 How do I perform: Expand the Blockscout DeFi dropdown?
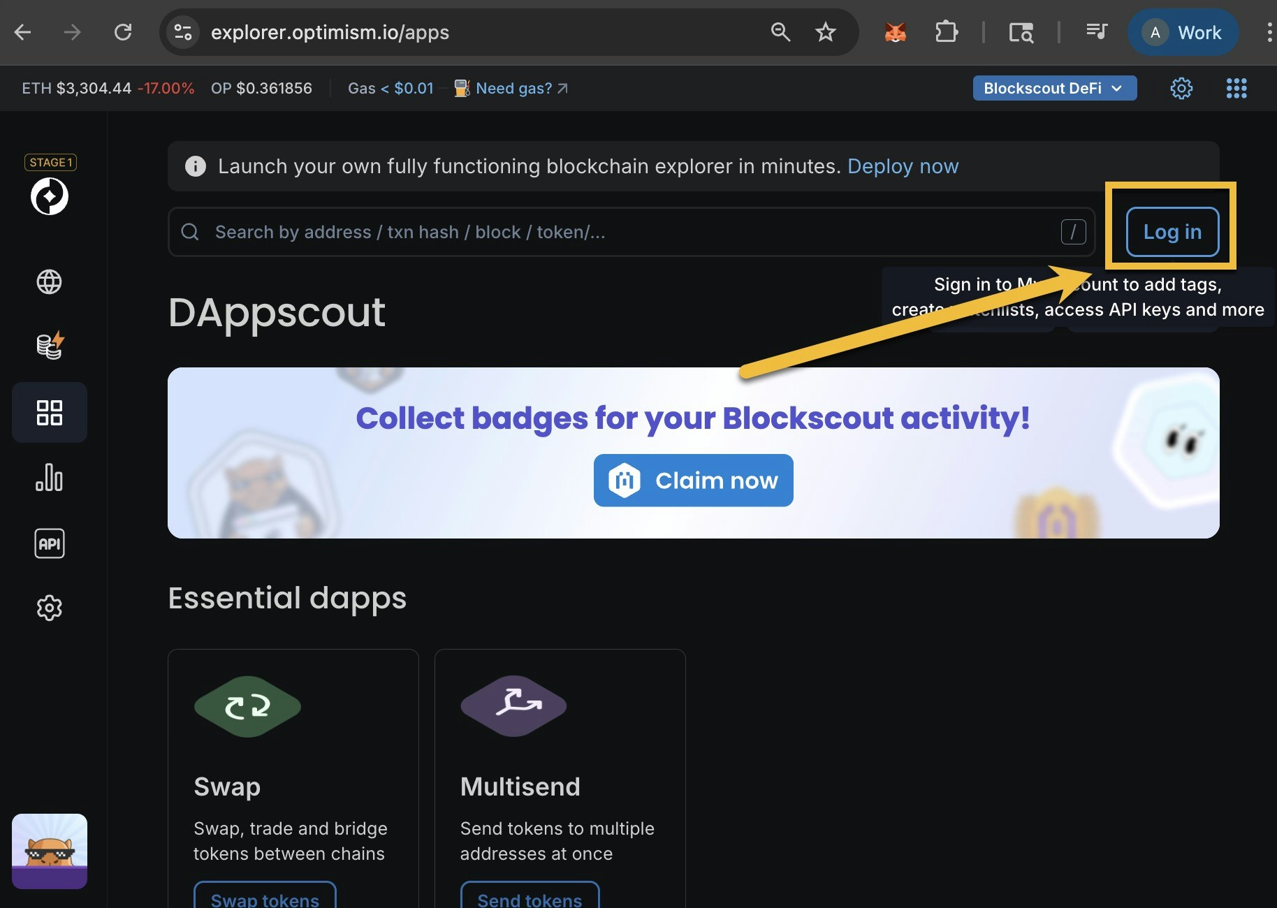point(1054,88)
